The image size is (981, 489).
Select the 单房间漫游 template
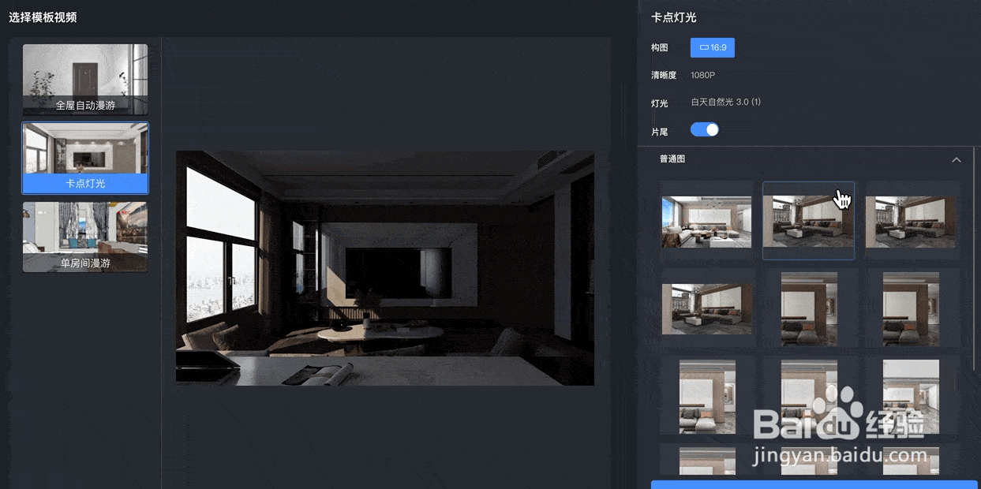tap(85, 237)
